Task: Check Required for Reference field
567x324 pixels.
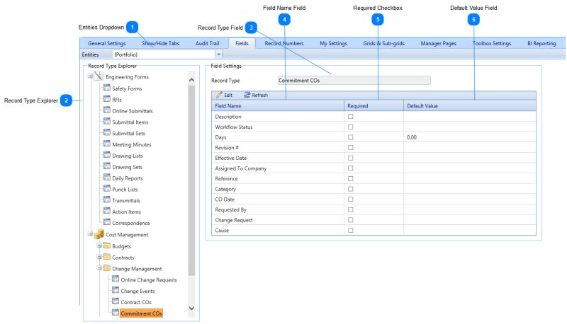Action: coord(350,178)
